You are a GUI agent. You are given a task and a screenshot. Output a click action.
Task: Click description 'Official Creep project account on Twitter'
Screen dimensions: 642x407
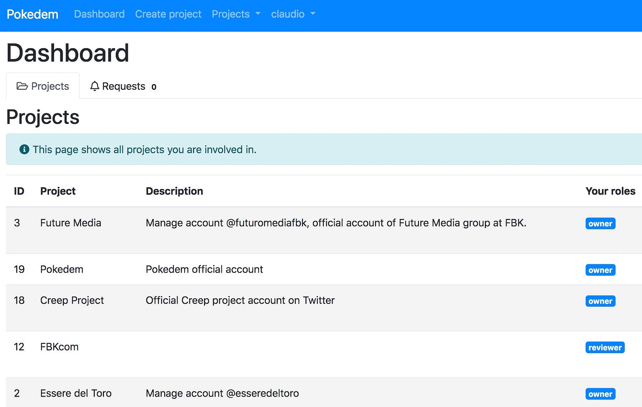click(240, 300)
